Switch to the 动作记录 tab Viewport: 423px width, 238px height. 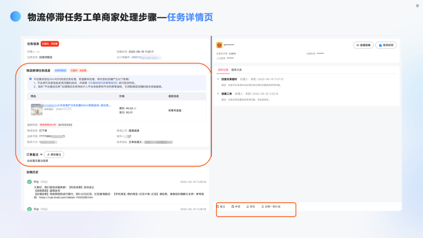[x=223, y=70]
